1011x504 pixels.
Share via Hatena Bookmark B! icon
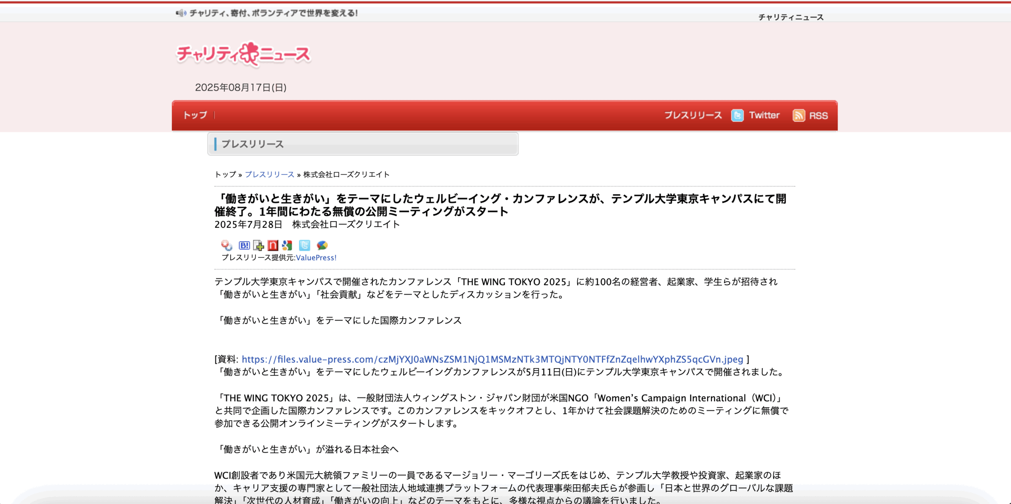244,245
